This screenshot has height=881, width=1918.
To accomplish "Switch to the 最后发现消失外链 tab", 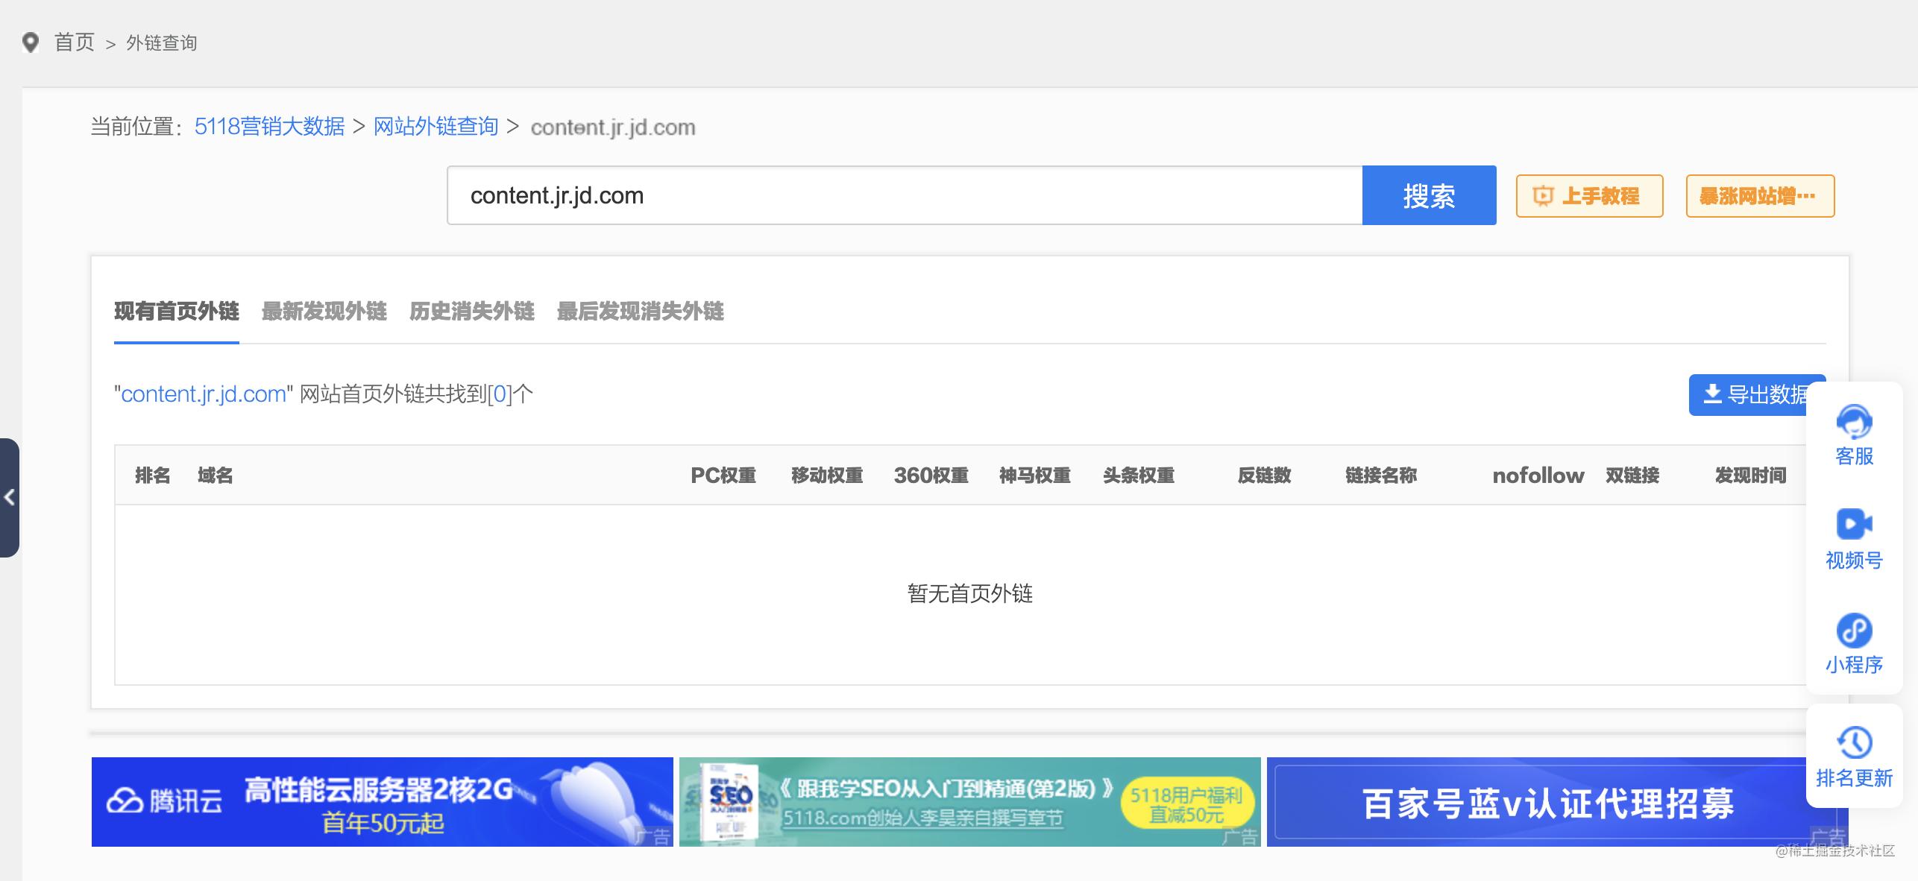I will [639, 313].
